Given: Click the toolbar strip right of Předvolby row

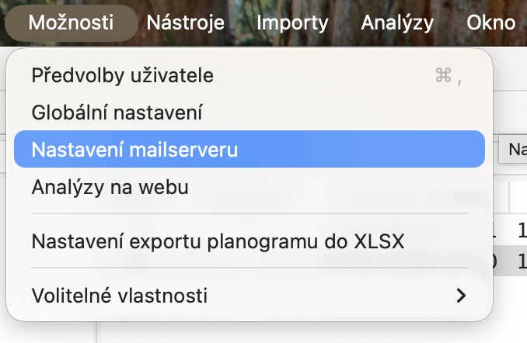Looking at the screenshot, I should coord(510,69).
